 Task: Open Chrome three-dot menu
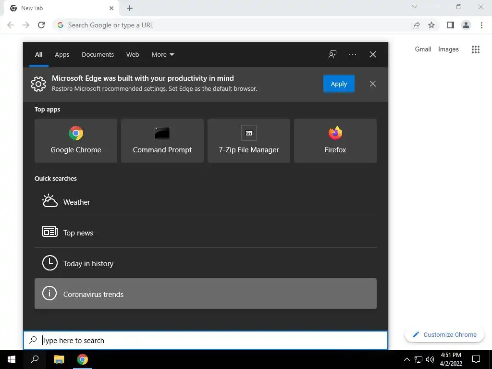[x=481, y=25]
